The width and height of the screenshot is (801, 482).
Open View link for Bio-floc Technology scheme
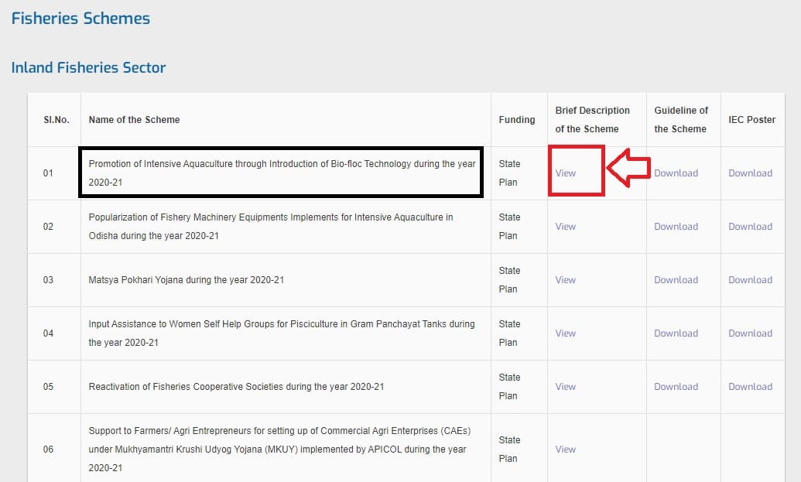566,173
